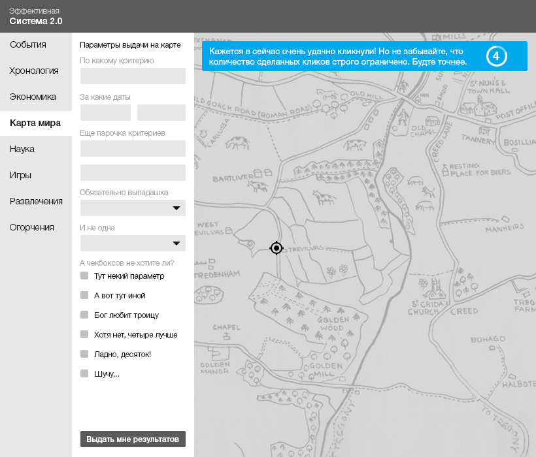Click the first За какие даты field
Image resolution: width=536 pixels, height=457 pixels.
pyautogui.click(x=106, y=112)
